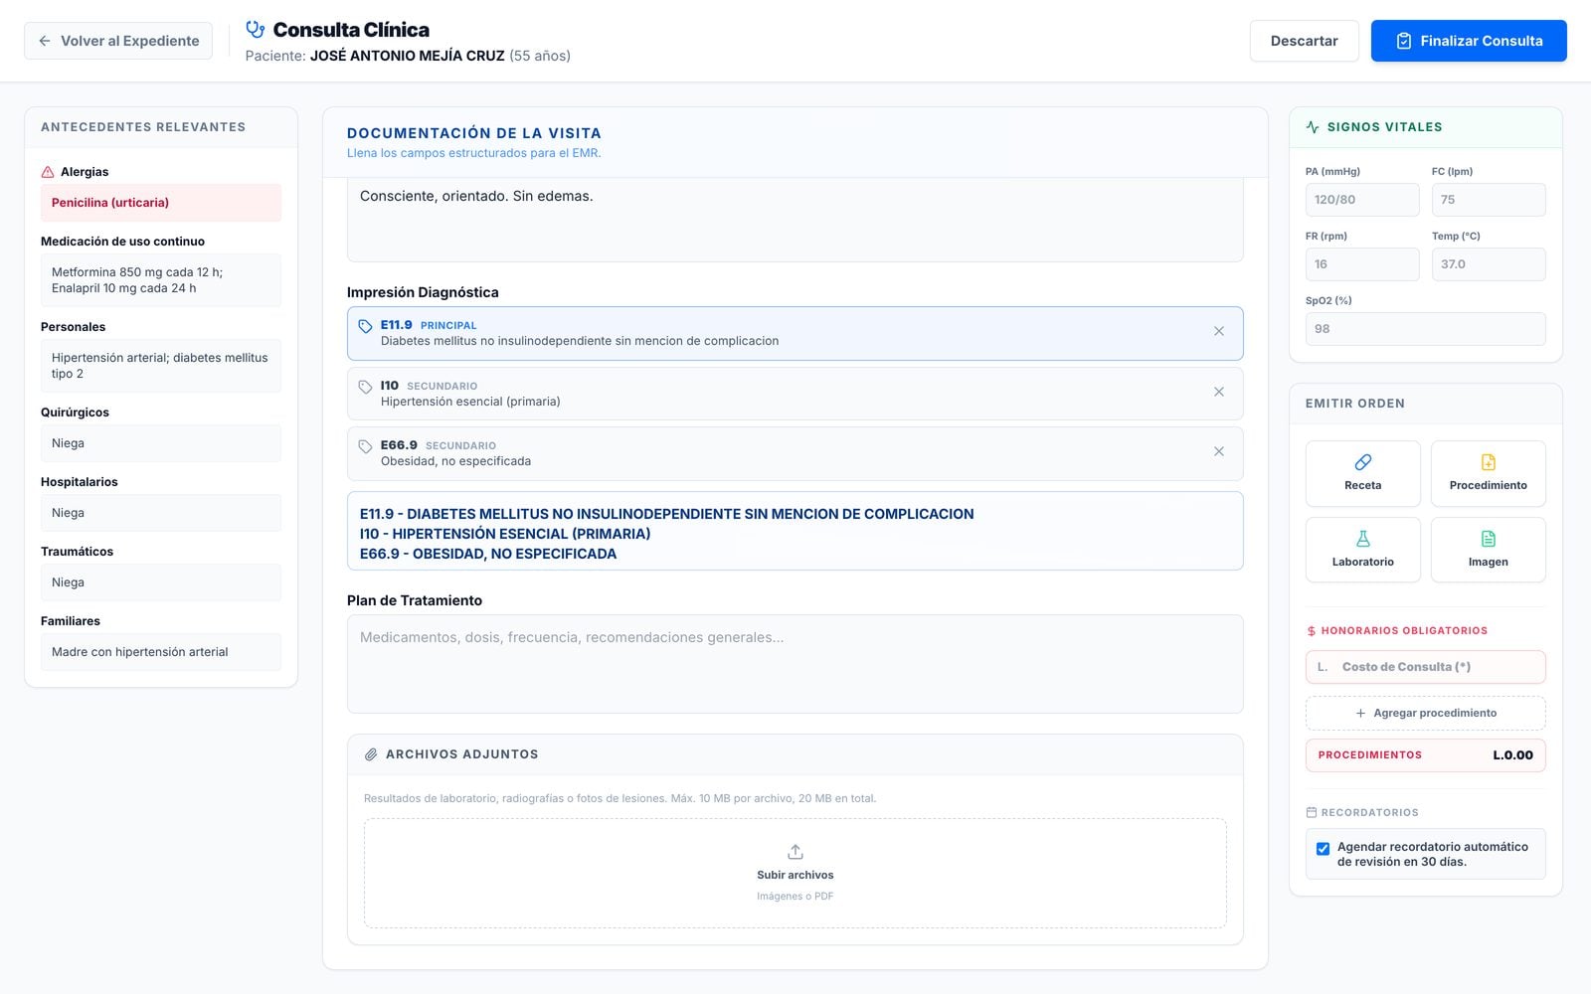Click 'Metformina 850 mg cada 12 h' medication text
The width and height of the screenshot is (1591, 994).
coord(137,272)
